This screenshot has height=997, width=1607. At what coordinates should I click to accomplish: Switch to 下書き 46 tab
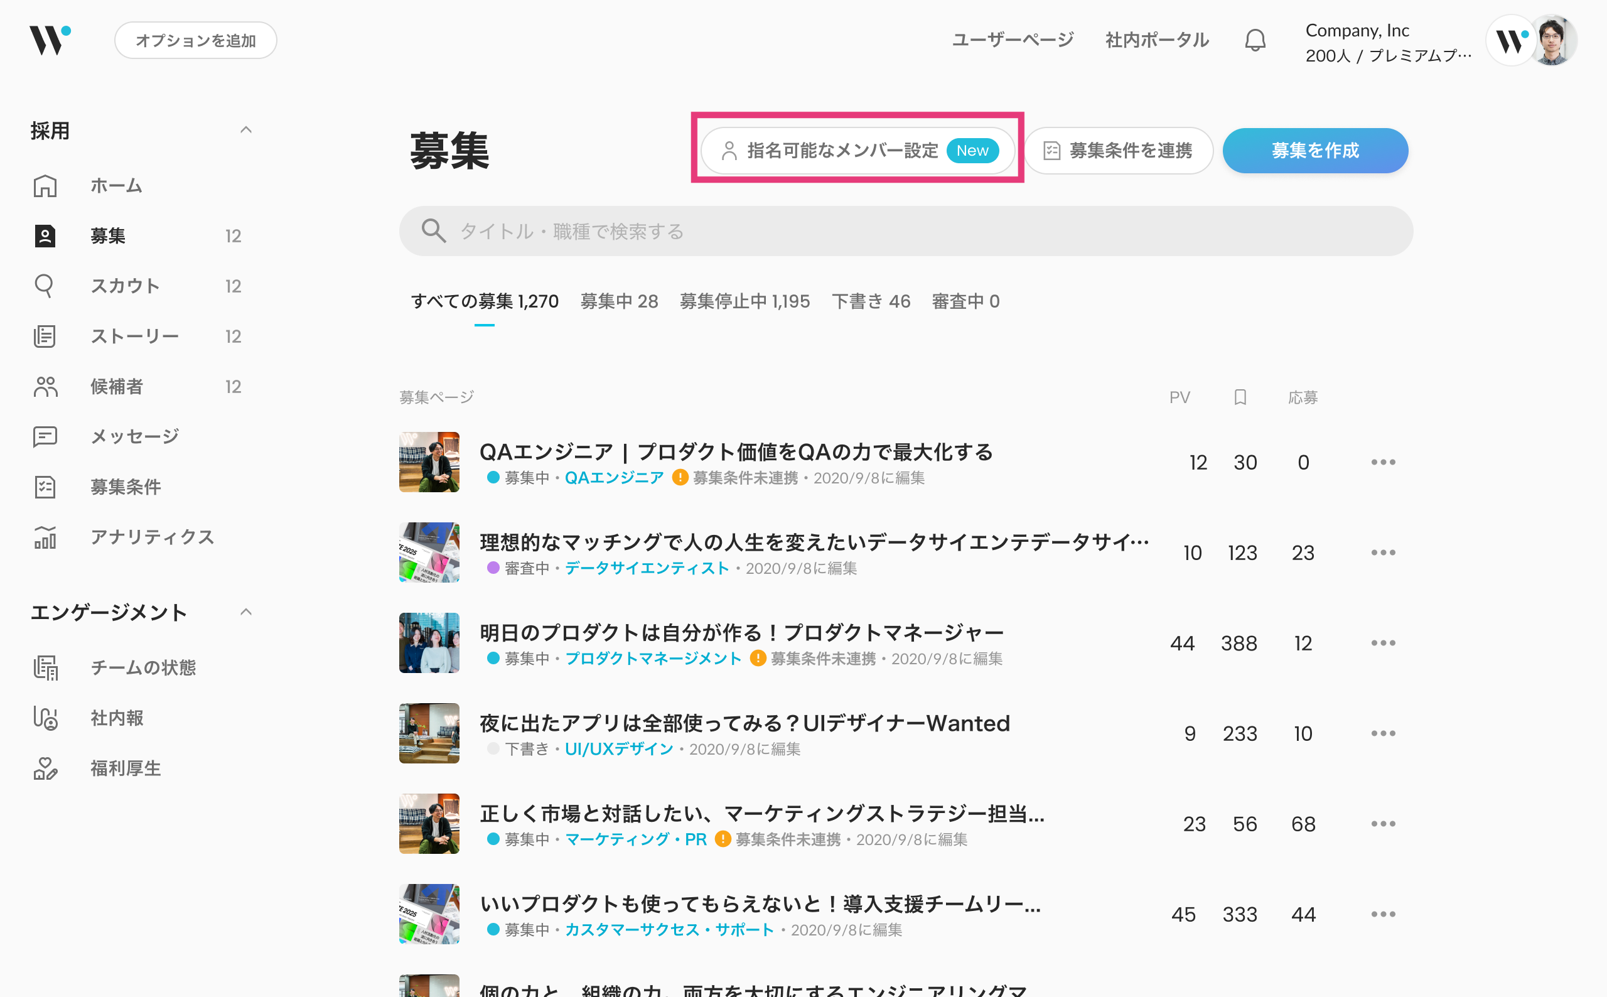[870, 301]
